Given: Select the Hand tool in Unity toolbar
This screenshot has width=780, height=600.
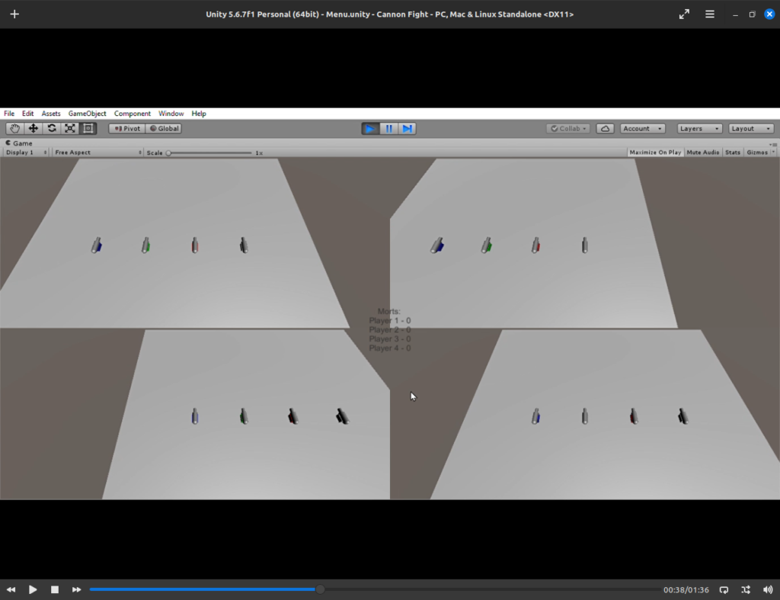Looking at the screenshot, I should pyautogui.click(x=15, y=129).
